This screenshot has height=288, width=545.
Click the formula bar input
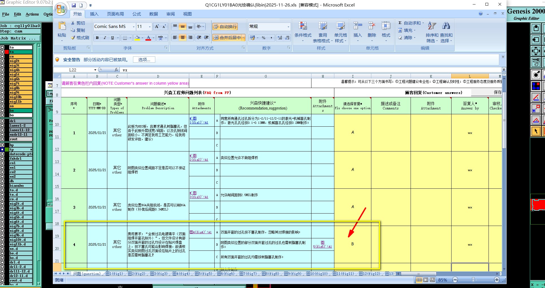point(311,70)
